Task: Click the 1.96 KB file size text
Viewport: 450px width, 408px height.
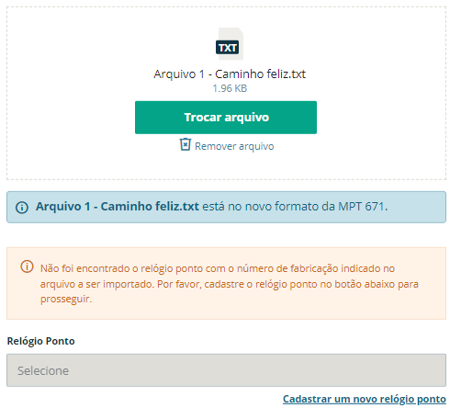Action: point(230,88)
